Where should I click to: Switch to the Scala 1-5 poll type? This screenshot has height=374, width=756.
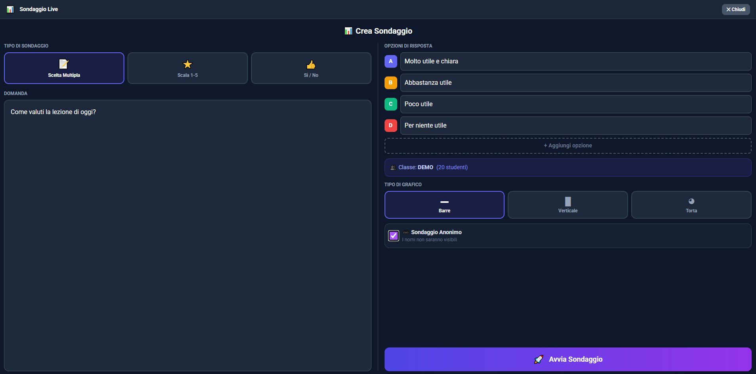pos(187,68)
